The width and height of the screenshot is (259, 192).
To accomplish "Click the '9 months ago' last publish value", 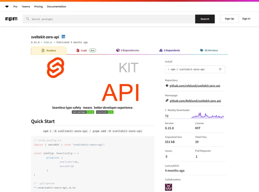I will [x=175, y=171].
